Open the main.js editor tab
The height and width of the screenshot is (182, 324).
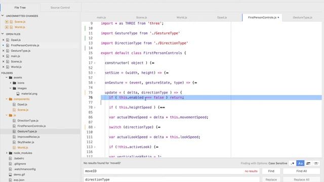(x=101, y=18)
